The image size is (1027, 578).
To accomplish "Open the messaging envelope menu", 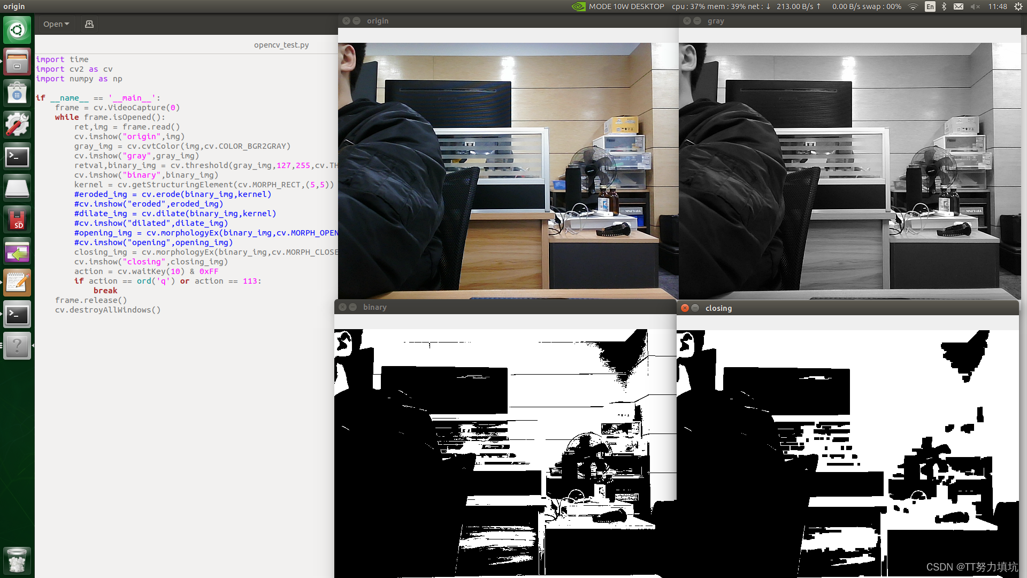I will coord(959,6).
